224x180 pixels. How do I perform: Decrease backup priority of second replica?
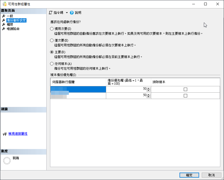coord(148,97)
